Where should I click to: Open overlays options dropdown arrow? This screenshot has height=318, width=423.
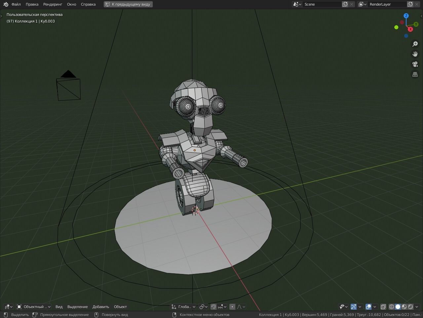click(375, 307)
